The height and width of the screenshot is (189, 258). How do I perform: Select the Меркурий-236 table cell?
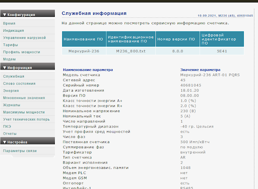[x=84, y=51]
